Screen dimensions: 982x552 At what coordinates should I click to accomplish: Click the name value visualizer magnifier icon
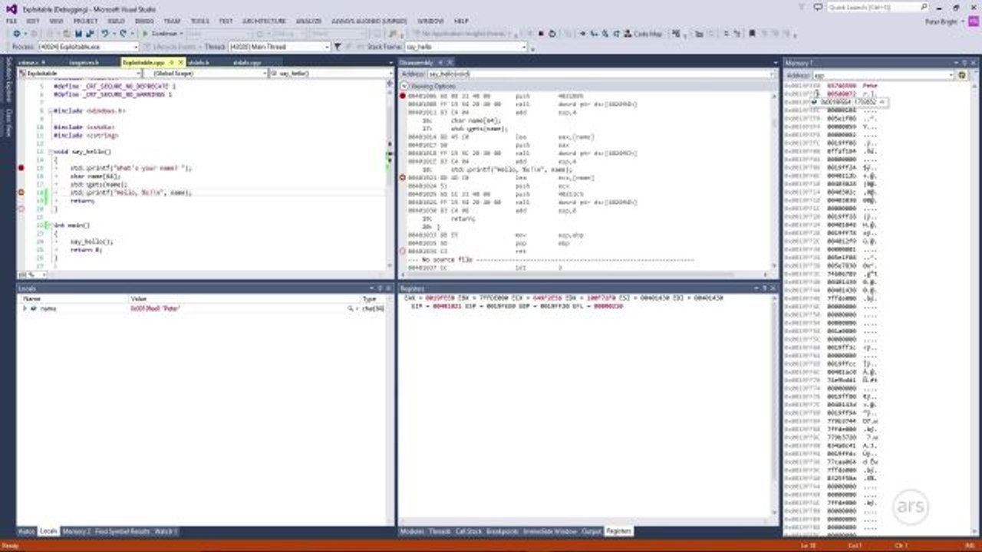pos(350,308)
